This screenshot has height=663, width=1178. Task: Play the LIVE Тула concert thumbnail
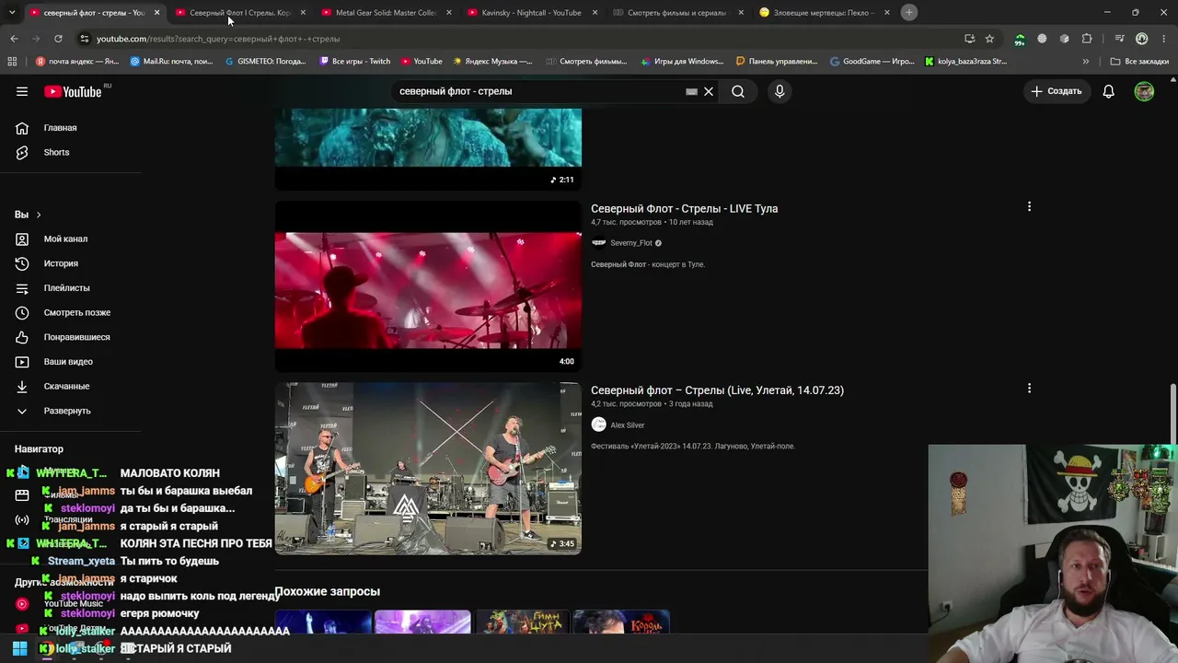(x=428, y=286)
